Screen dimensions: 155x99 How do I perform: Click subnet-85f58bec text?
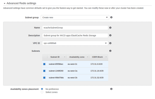click(56, 64)
